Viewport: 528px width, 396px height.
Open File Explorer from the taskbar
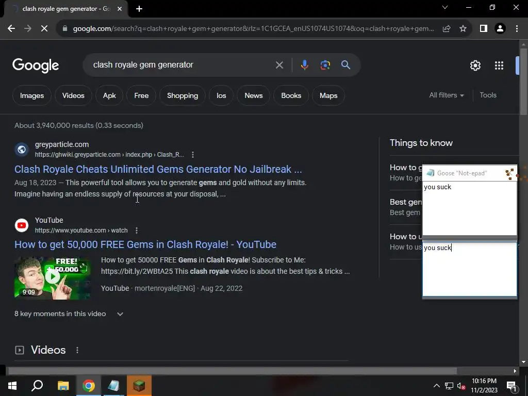63,386
